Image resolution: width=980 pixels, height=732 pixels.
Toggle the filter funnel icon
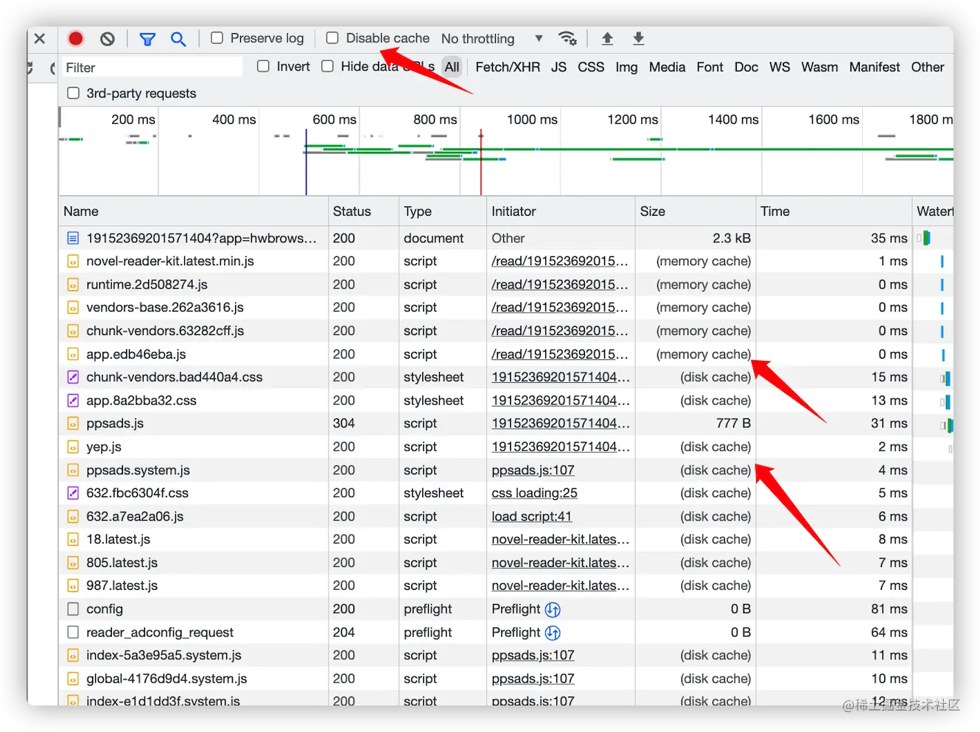tap(147, 38)
